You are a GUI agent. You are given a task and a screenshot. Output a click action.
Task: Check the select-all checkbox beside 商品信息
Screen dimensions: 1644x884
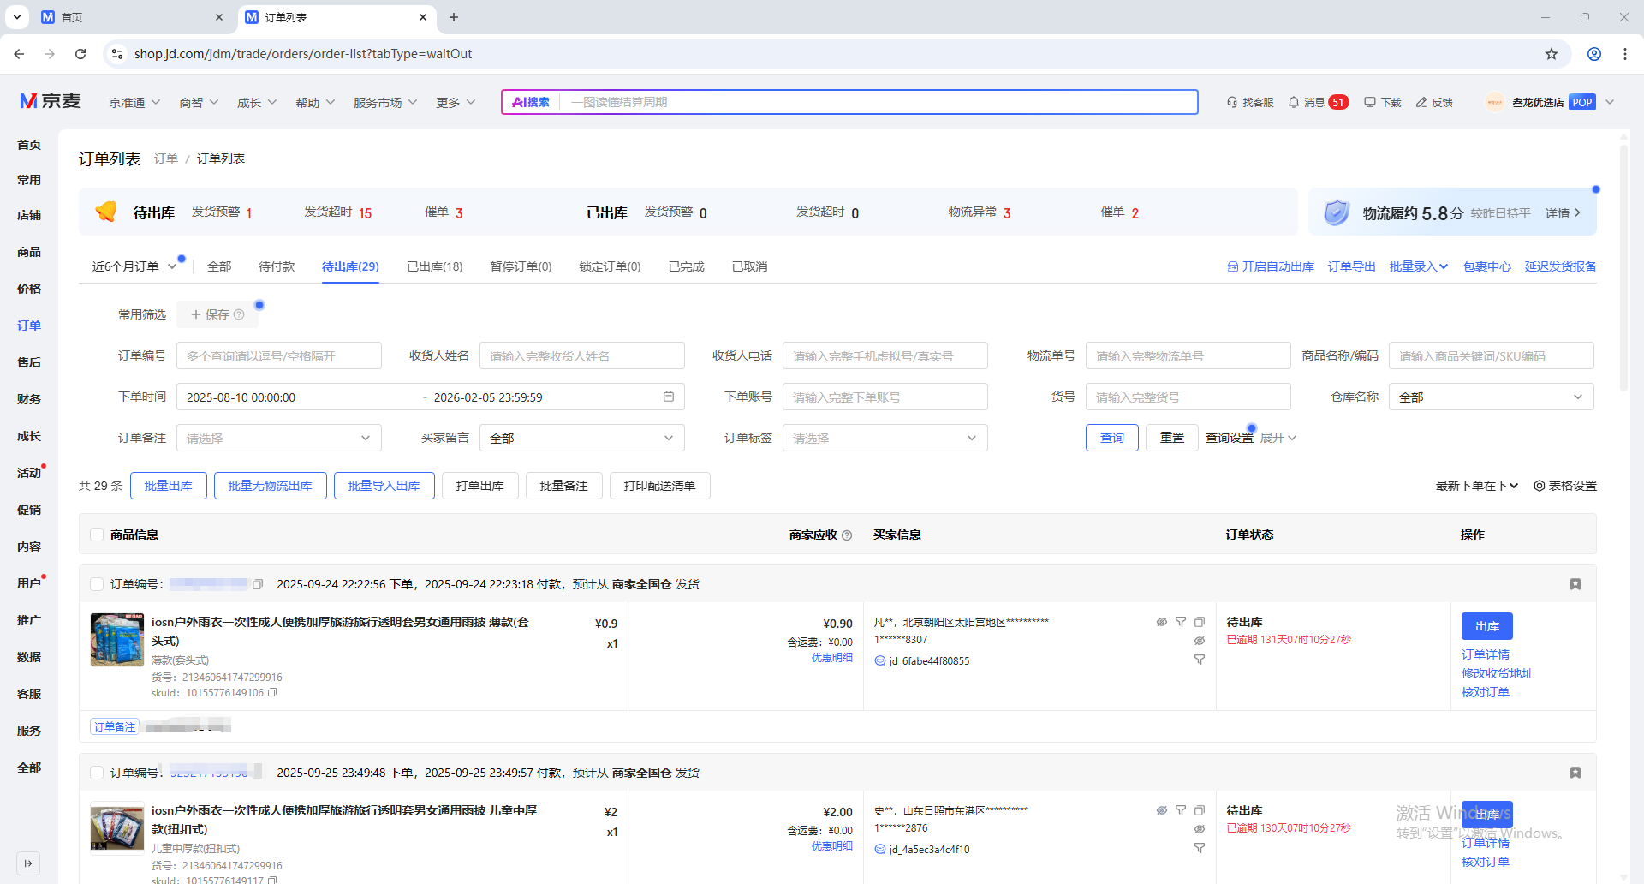(x=97, y=535)
